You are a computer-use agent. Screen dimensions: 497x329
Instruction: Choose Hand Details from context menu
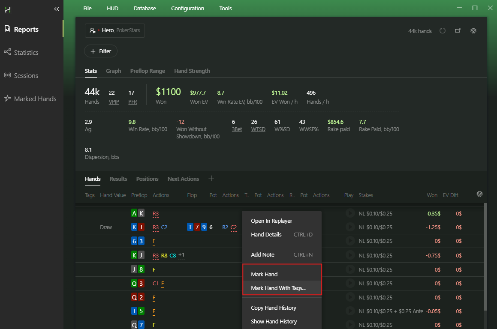(282, 234)
